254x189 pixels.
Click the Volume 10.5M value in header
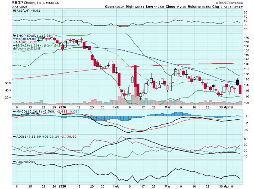[x=201, y=7]
